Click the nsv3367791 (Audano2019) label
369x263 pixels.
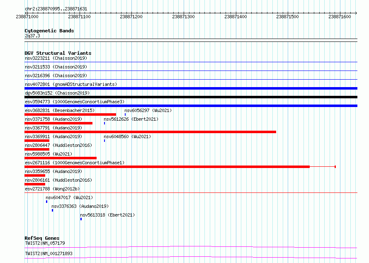(53, 128)
